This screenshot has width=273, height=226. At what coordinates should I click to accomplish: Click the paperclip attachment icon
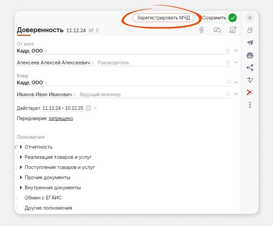click(202, 30)
